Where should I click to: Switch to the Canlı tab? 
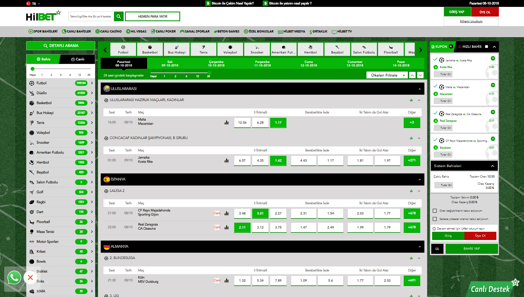pos(78,59)
